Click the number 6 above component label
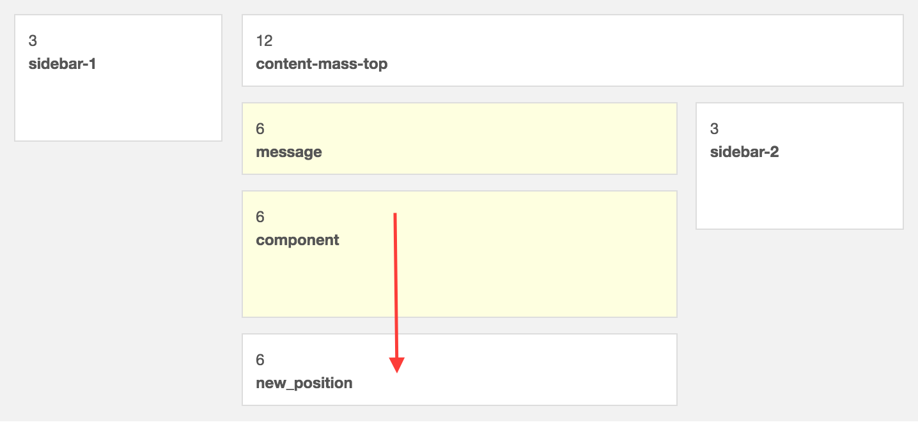The height and width of the screenshot is (429, 918). pyautogui.click(x=260, y=217)
